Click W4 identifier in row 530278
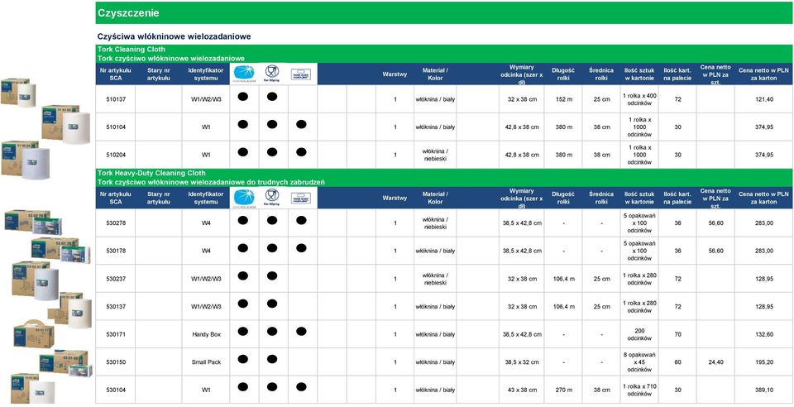This screenshot has height=407, width=794. point(206,223)
